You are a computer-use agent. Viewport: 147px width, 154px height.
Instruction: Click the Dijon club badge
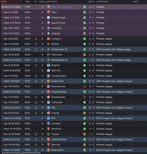coord(48,12)
